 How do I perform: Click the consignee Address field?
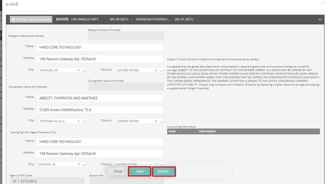pos(100,110)
